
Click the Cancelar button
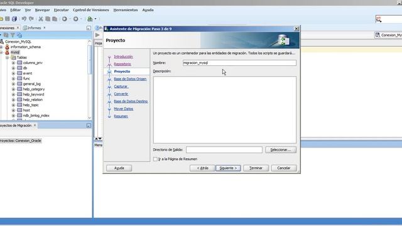(x=283, y=168)
